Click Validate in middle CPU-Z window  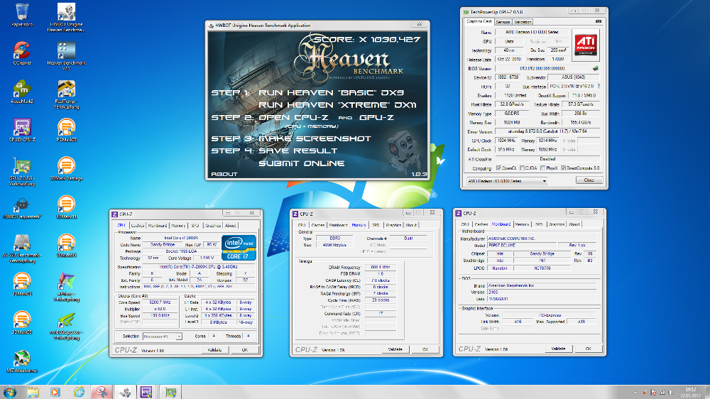point(395,349)
